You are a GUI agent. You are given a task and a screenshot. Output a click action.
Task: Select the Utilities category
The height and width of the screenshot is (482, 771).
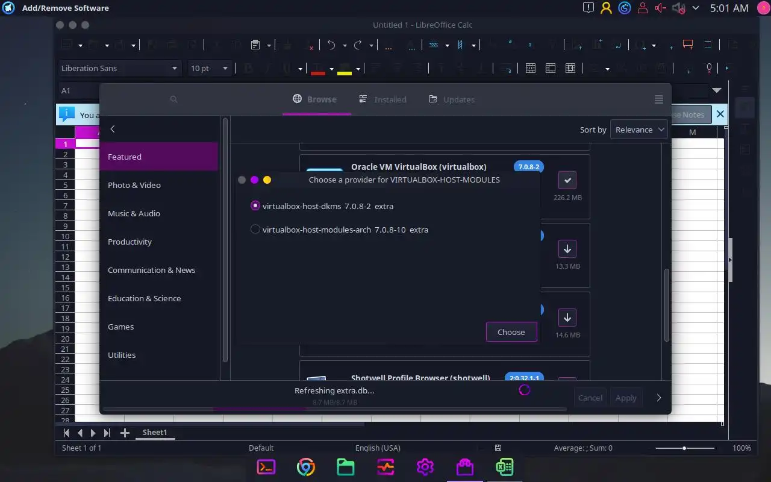[x=159, y=355]
